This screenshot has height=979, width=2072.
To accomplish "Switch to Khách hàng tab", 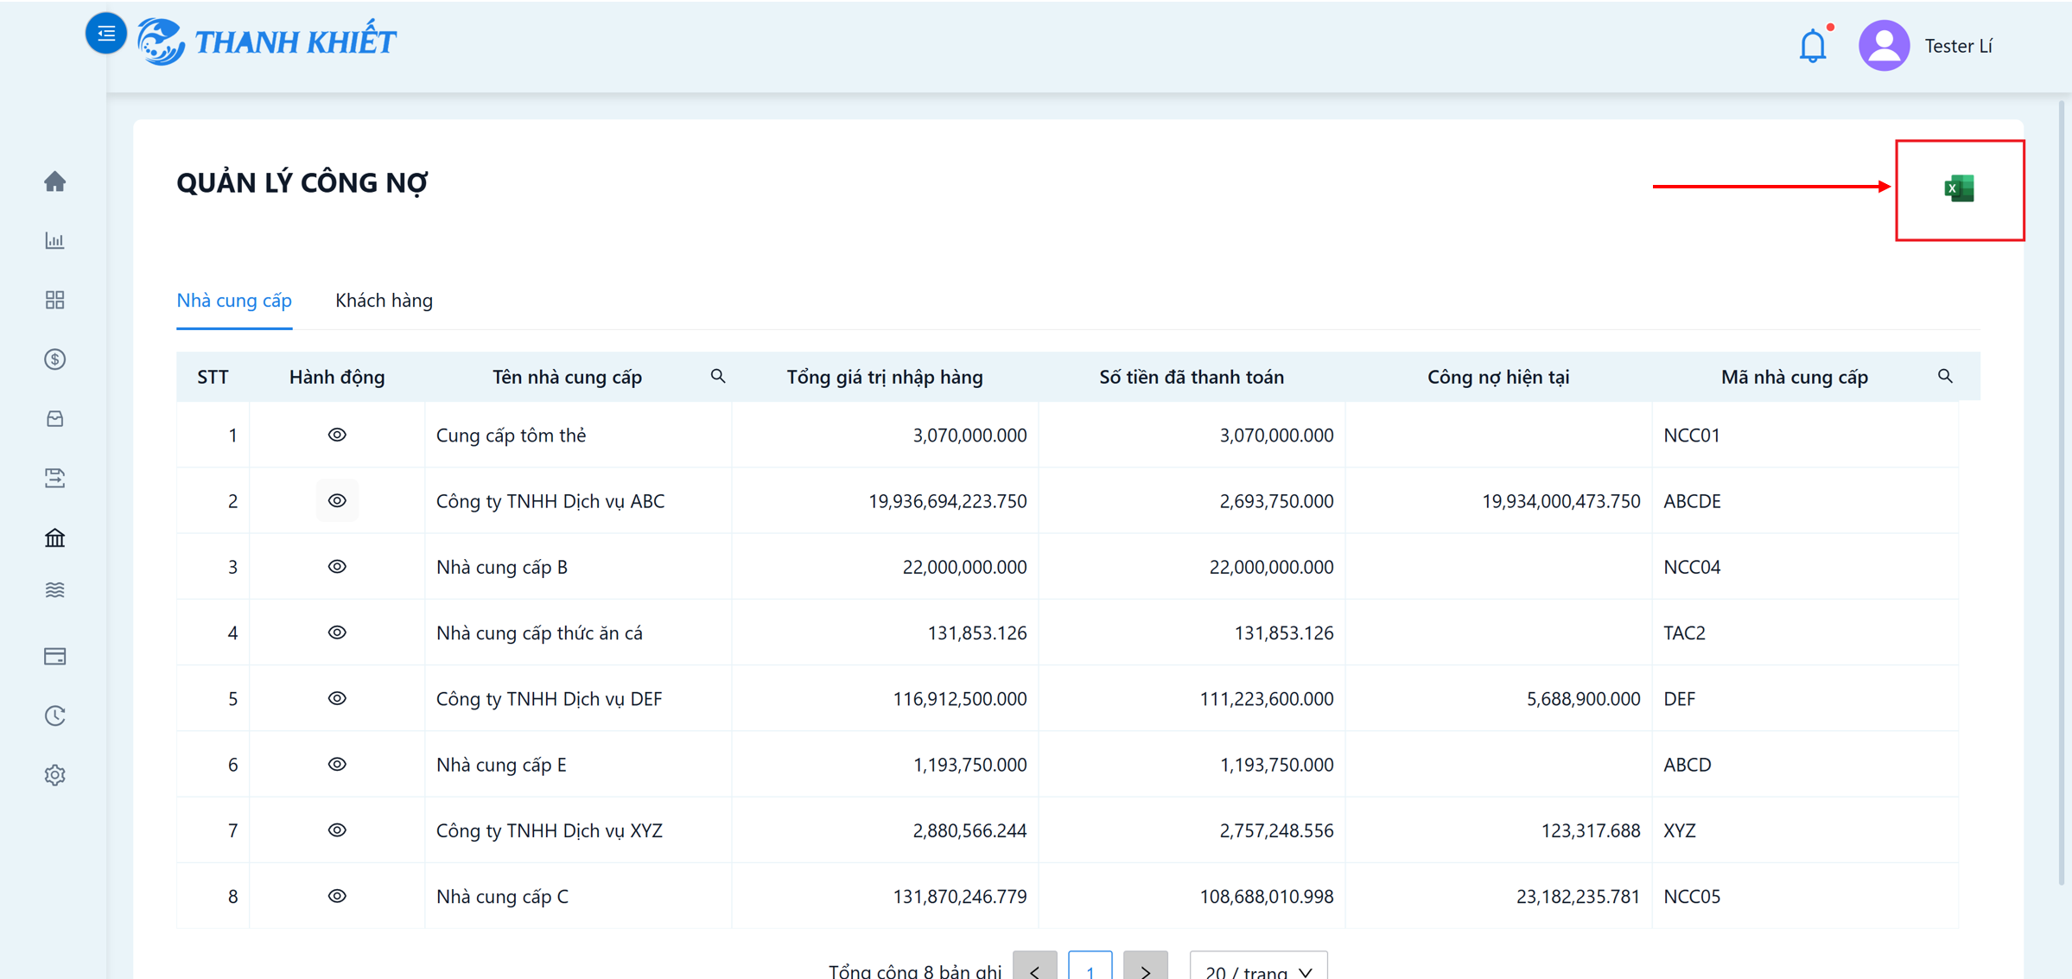I will [384, 301].
